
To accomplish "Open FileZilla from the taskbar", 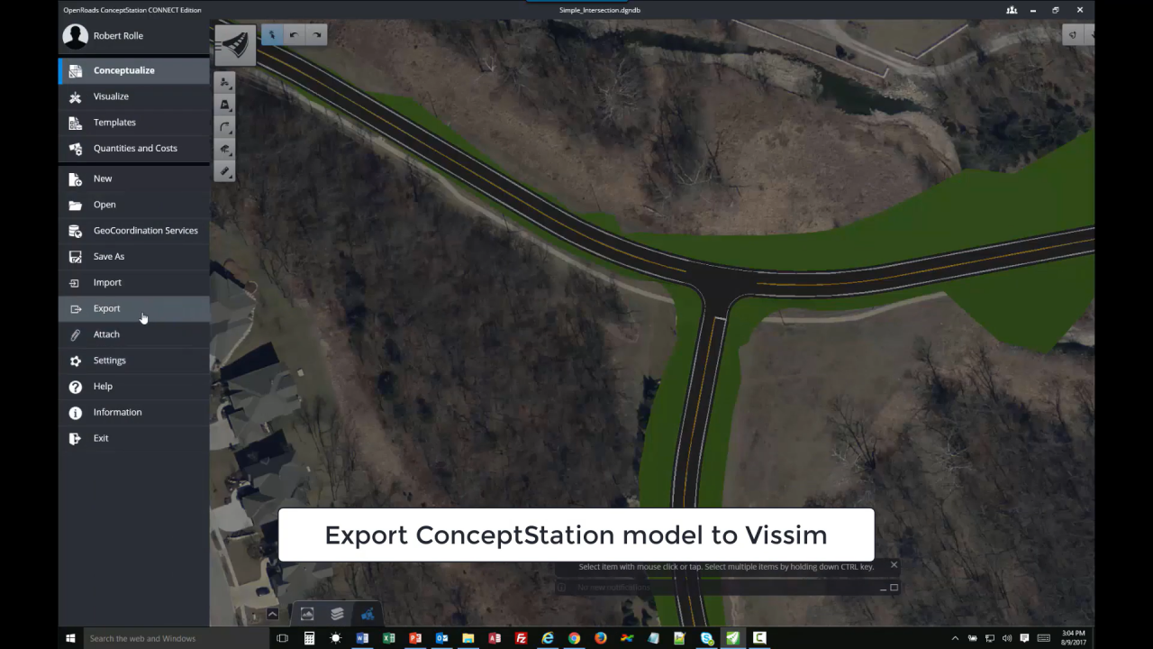I will pyautogui.click(x=521, y=638).
